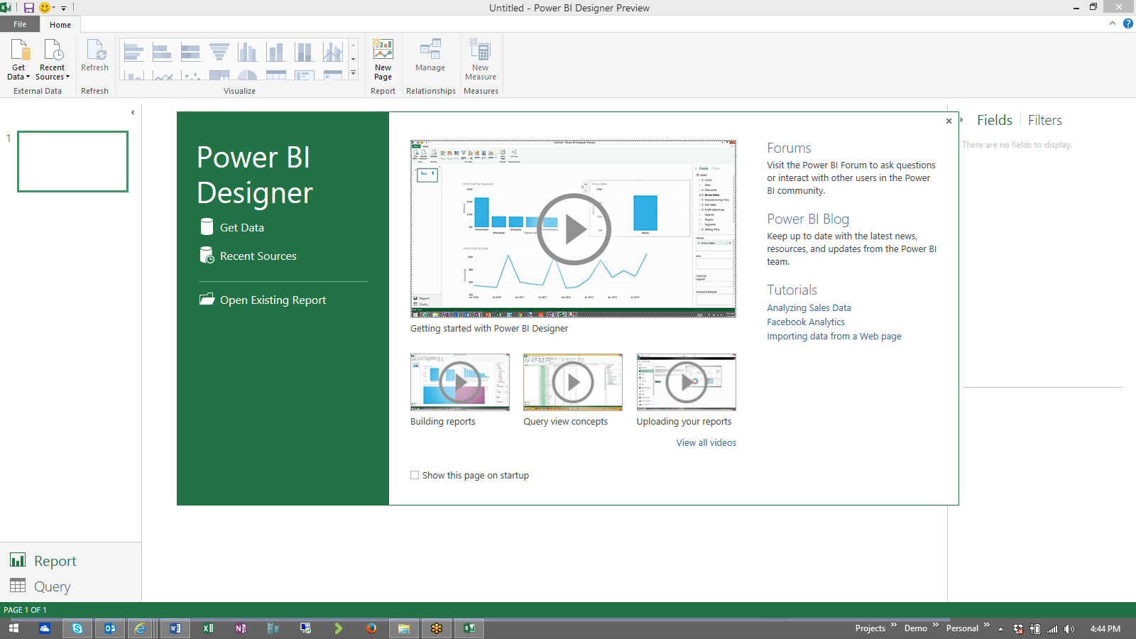Click Open Existing Report on welcome panel
The height and width of the screenshot is (639, 1136).
click(x=263, y=300)
